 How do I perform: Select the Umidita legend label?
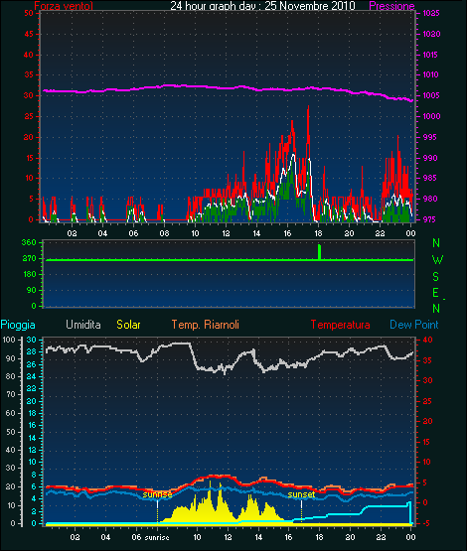83,325
